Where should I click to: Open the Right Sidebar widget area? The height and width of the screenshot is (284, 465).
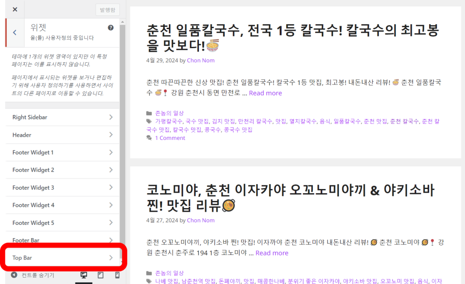pos(62,117)
